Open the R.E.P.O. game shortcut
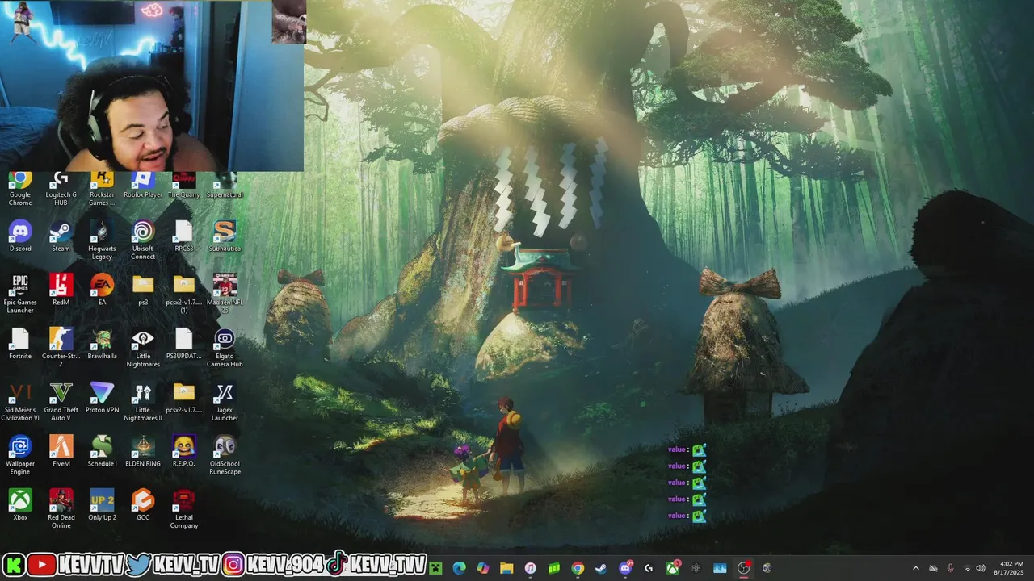Viewport: 1034px width, 581px height. tap(184, 451)
